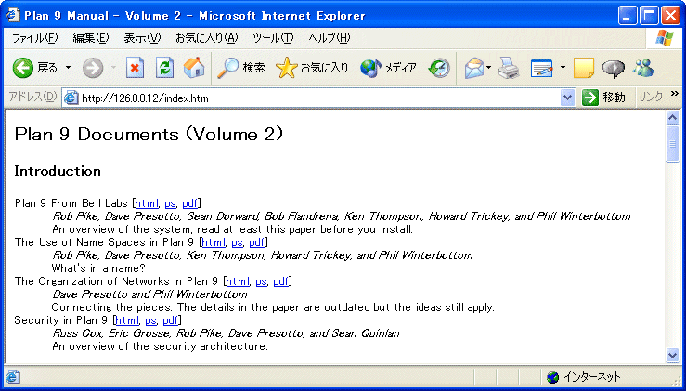Image resolution: width=686 pixels, height=391 pixels.
Task: Open ps link for Security in Plan 9
Action: tap(150, 321)
